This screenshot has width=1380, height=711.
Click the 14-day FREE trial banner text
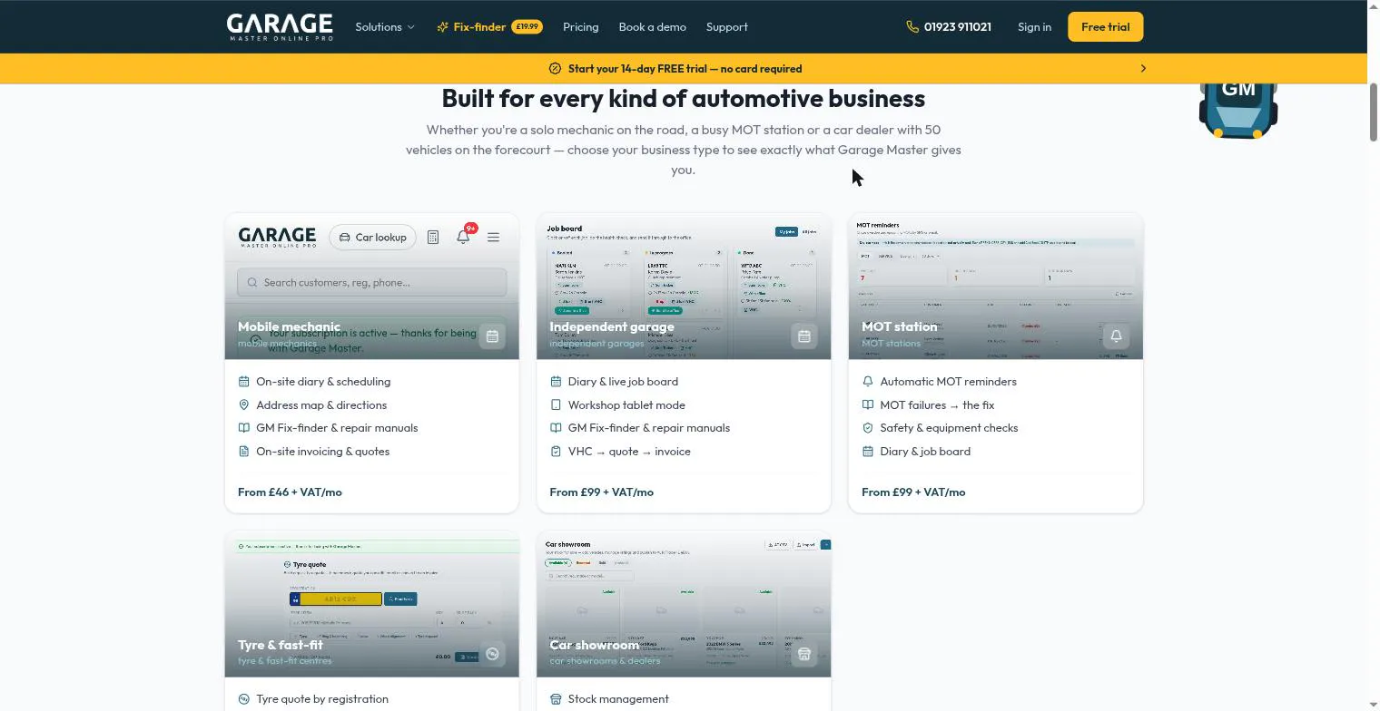pos(685,69)
